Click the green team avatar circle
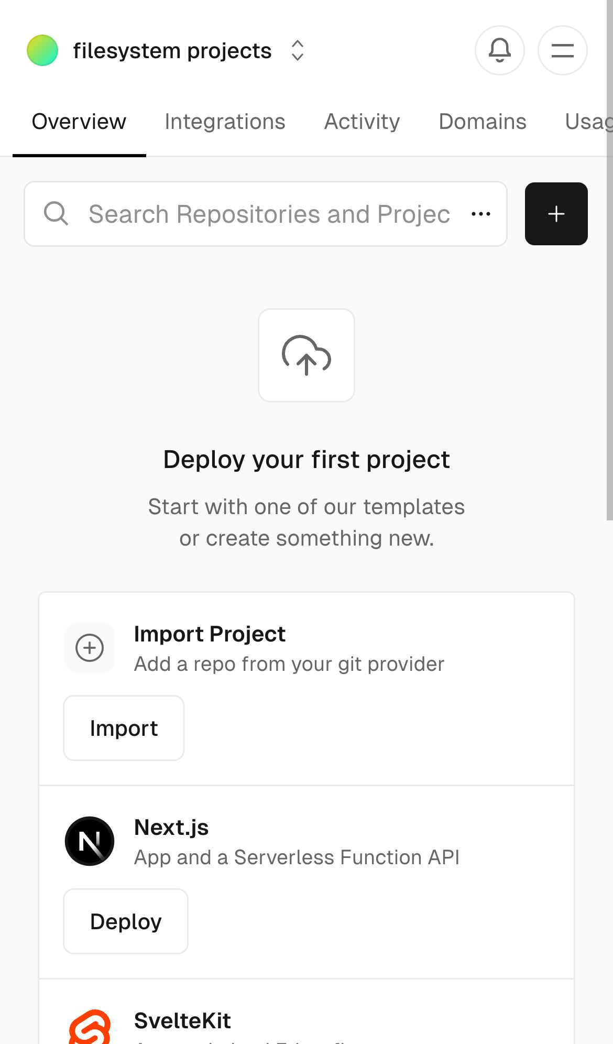The image size is (613, 1044). [42, 50]
